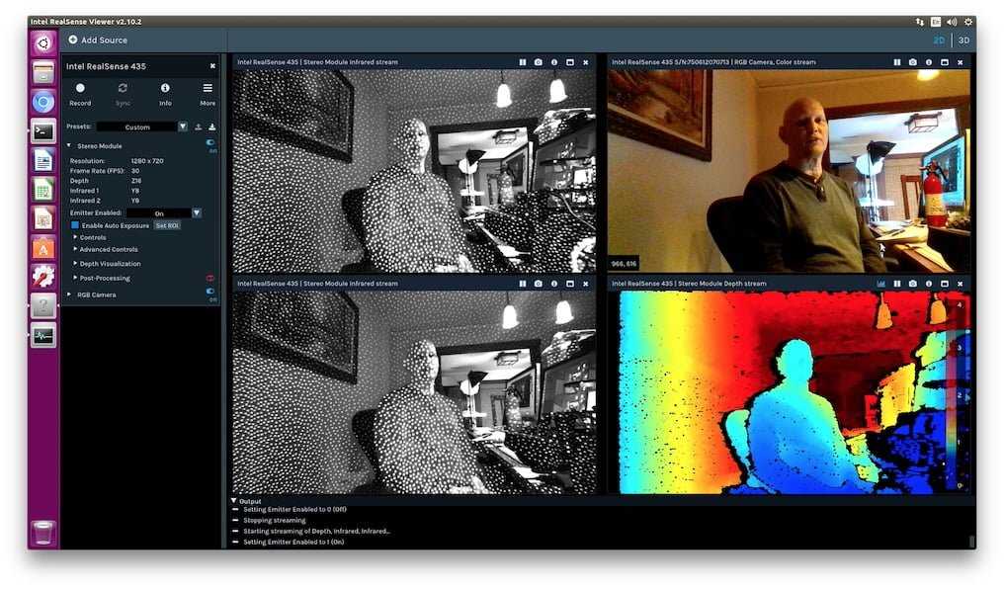Click Add Source button

(x=98, y=40)
